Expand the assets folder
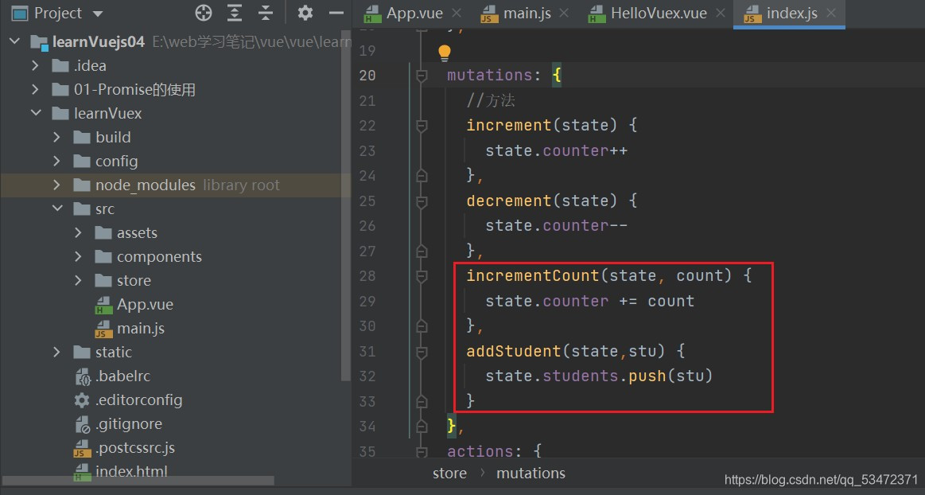 [x=78, y=232]
